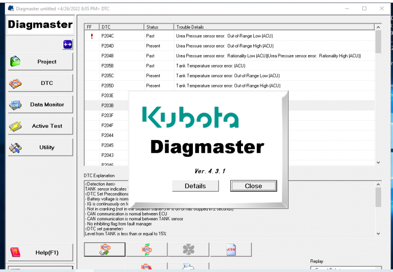Click the Data Monitor chart icon

(x=15, y=105)
